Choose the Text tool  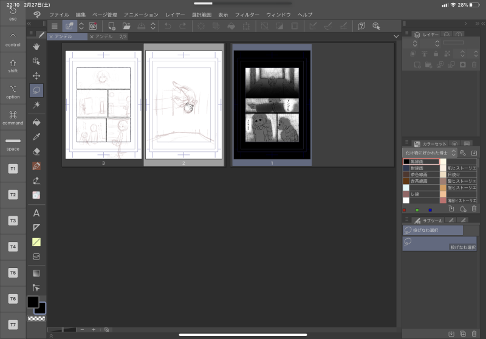(36, 213)
